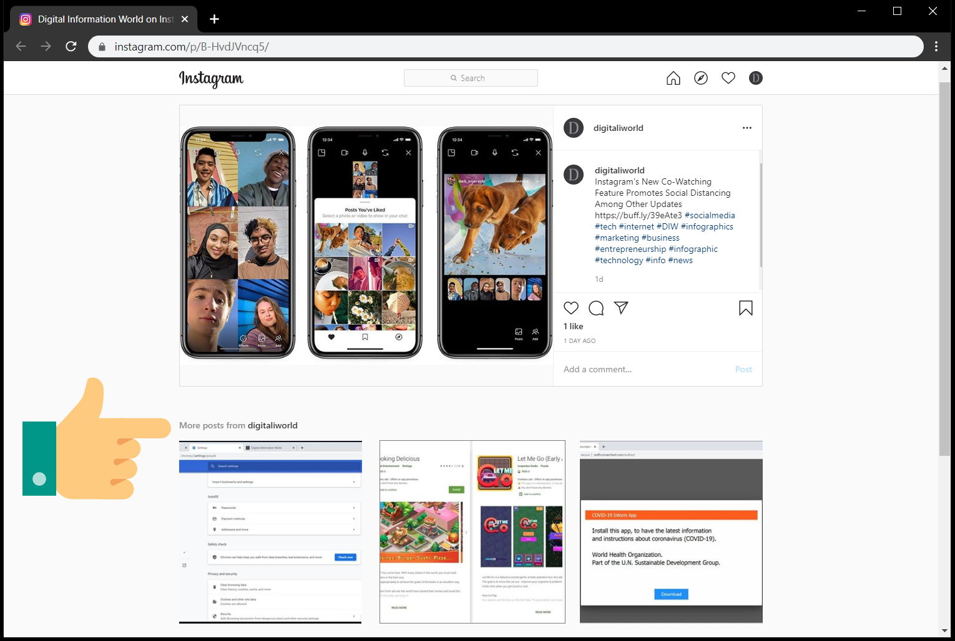
Task: Open the #internet hashtag
Action: pyautogui.click(x=637, y=226)
